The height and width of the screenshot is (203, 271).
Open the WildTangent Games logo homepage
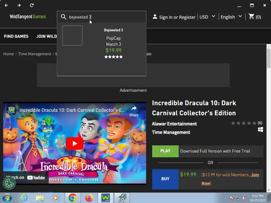(28, 17)
